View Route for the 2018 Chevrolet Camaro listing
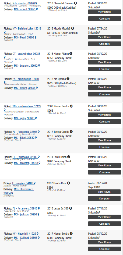This screenshot has width=123, height=255. (x=104, y=12)
